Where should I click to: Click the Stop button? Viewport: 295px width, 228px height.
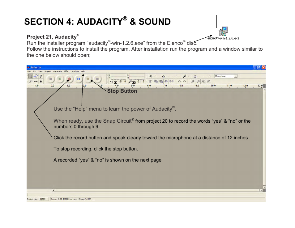[x=88, y=79]
